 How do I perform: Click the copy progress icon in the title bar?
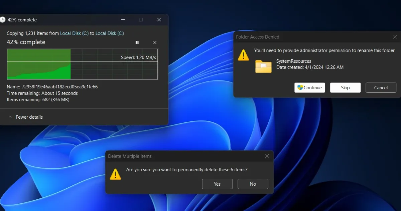3,20
